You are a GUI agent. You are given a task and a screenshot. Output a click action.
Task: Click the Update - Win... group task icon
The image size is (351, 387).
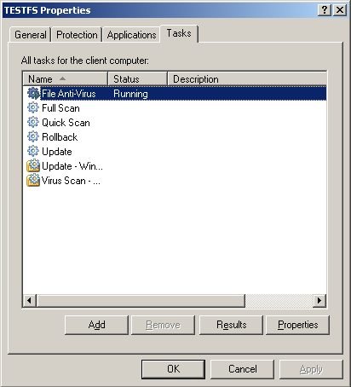[33, 166]
